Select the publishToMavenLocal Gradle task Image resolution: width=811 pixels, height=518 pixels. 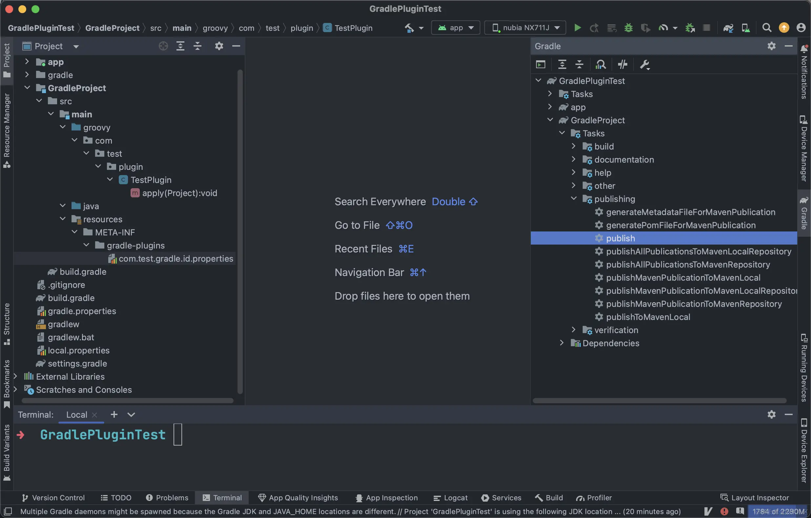648,317
